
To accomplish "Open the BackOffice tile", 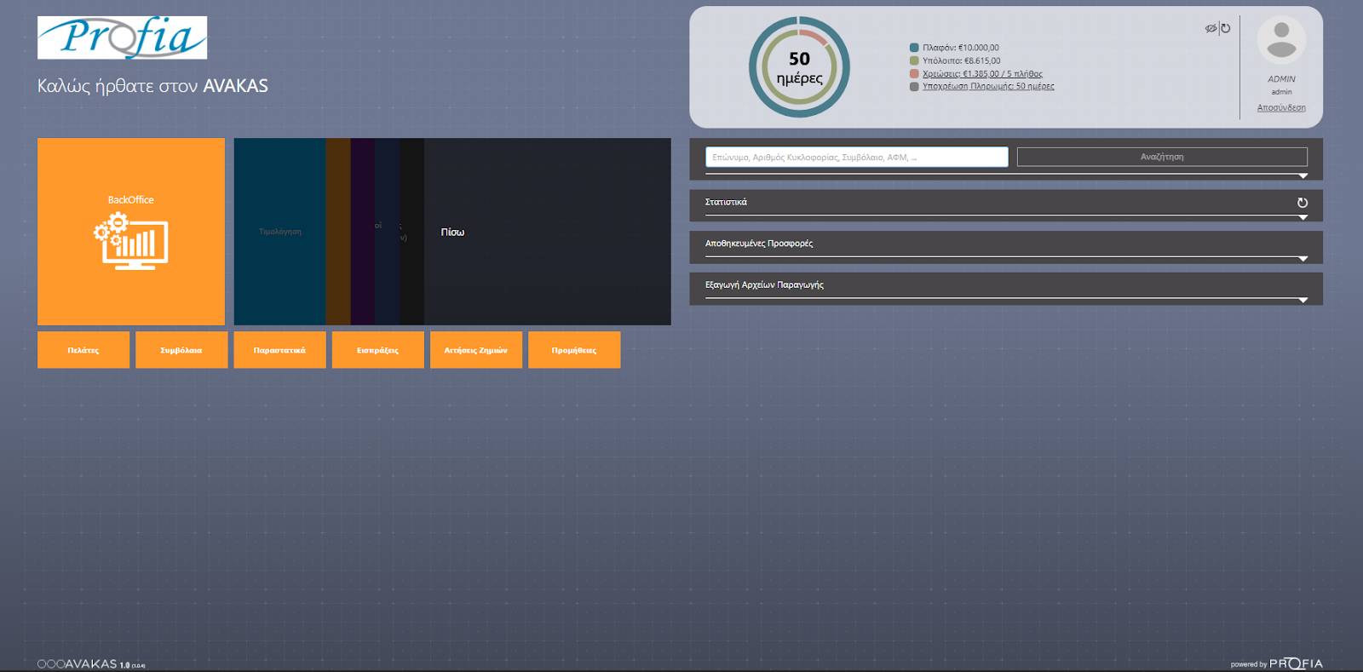I will [131, 232].
